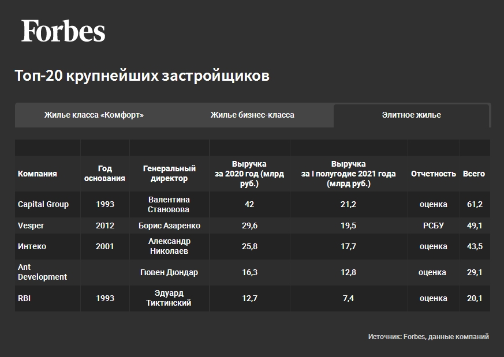Click 2021 half-year revenue 17,7
Viewport: 504px width, 357px height.
pyautogui.click(x=349, y=247)
